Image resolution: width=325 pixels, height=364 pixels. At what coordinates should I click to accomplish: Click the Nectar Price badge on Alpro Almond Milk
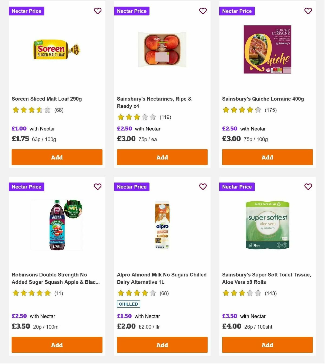point(132,187)
